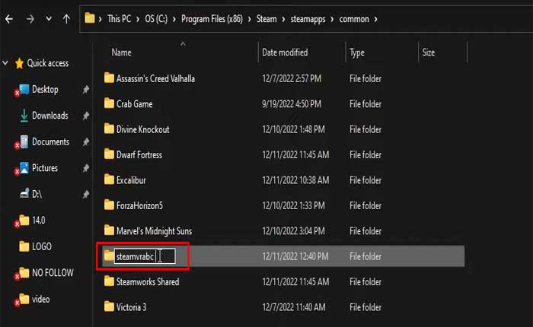
Task: Open the 14.0 folder in sidebar
Action: click(38, 221)
